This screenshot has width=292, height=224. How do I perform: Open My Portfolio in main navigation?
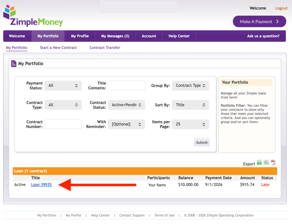point(48,36)
